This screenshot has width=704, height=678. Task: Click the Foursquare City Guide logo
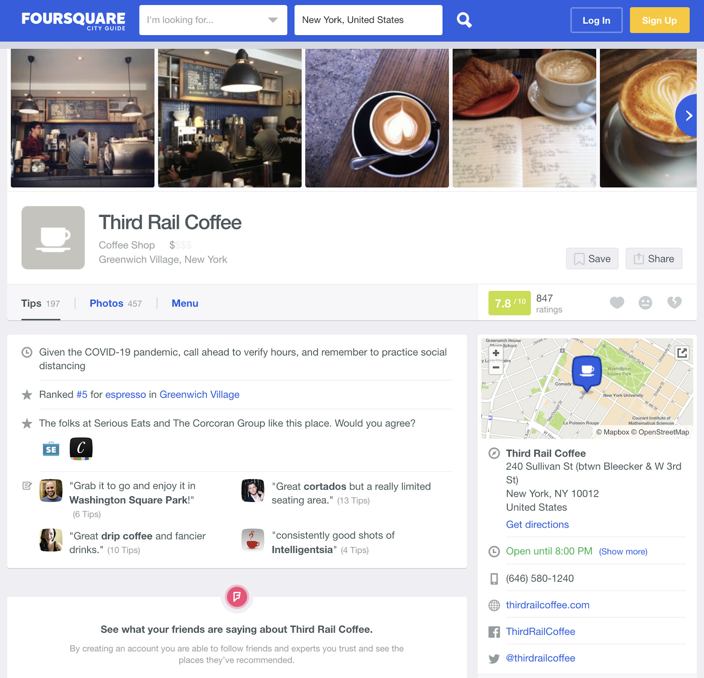pos(73,21)
